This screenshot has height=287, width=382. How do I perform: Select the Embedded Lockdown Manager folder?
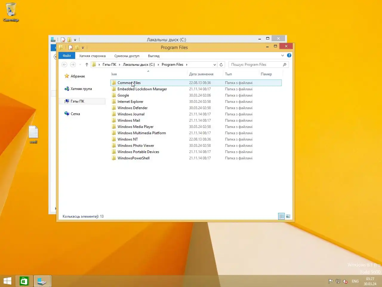[196, 89]
